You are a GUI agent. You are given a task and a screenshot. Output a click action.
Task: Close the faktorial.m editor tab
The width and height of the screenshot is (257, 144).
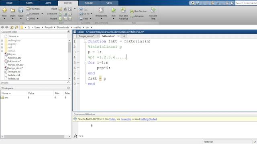[x=118, y=36]
